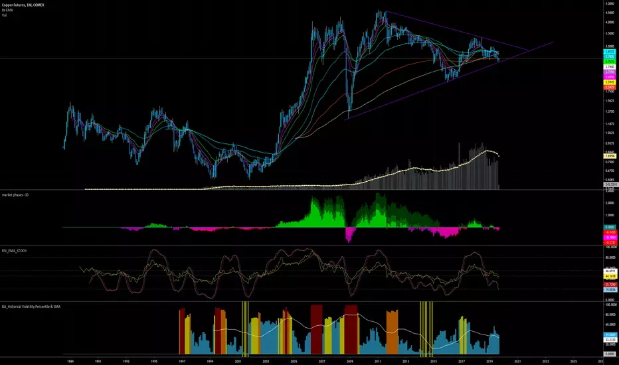619x365 pixels.
Task: Click the Copper Futures, 1M, COMEX symbol title
Action: (23, 5)
